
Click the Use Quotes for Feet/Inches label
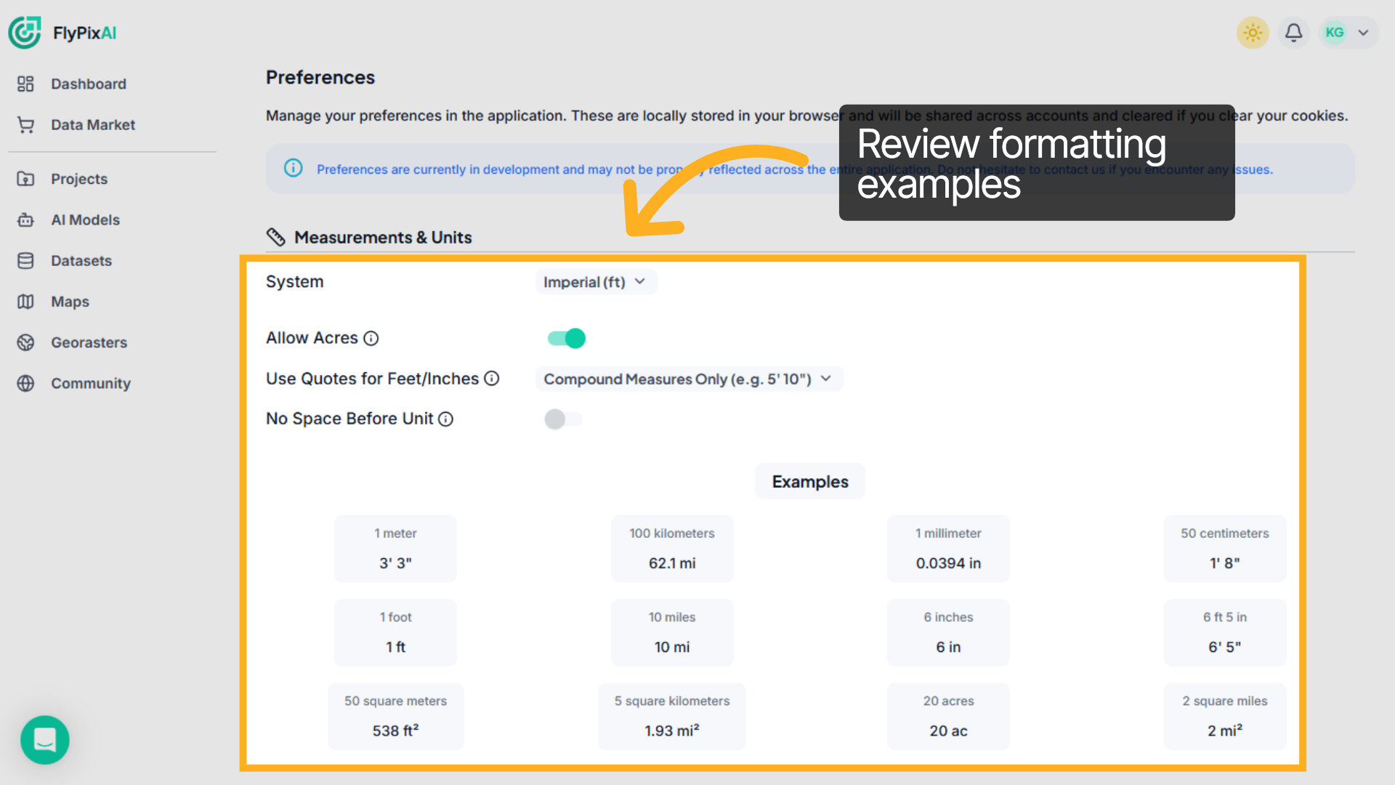pos(372,379)
